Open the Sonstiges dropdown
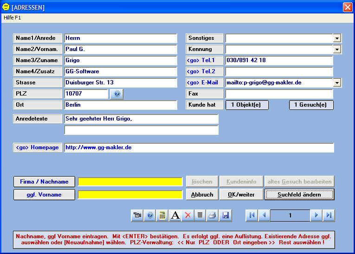This screenshot has height=254, width=355. (337, 38)
